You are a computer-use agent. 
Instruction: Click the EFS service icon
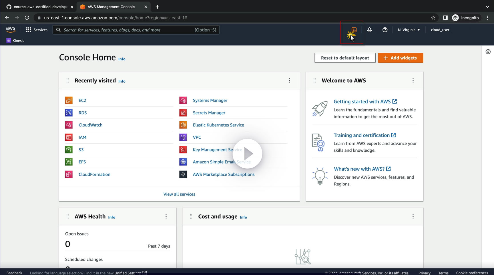tap(69, 162)
